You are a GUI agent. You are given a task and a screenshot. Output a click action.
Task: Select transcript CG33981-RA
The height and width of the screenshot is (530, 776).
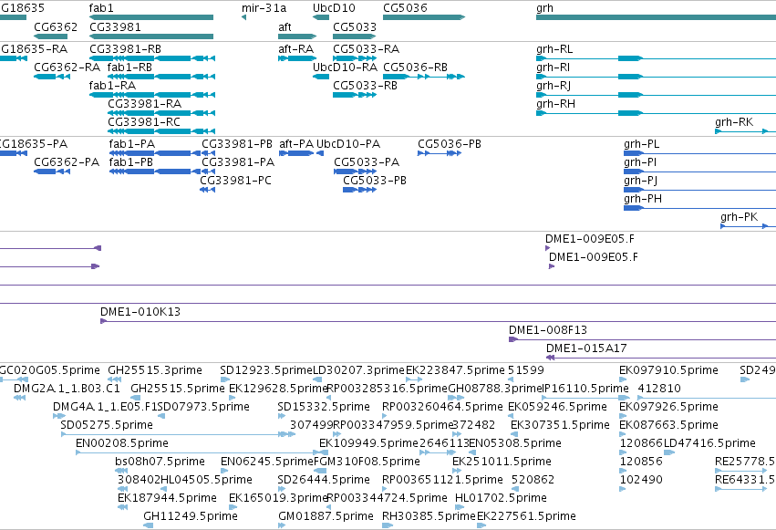161,113
